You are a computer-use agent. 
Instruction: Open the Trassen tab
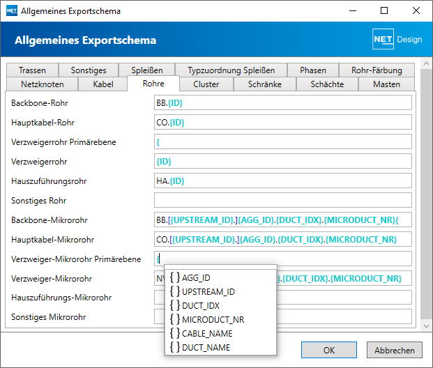(x=32, y=70)
